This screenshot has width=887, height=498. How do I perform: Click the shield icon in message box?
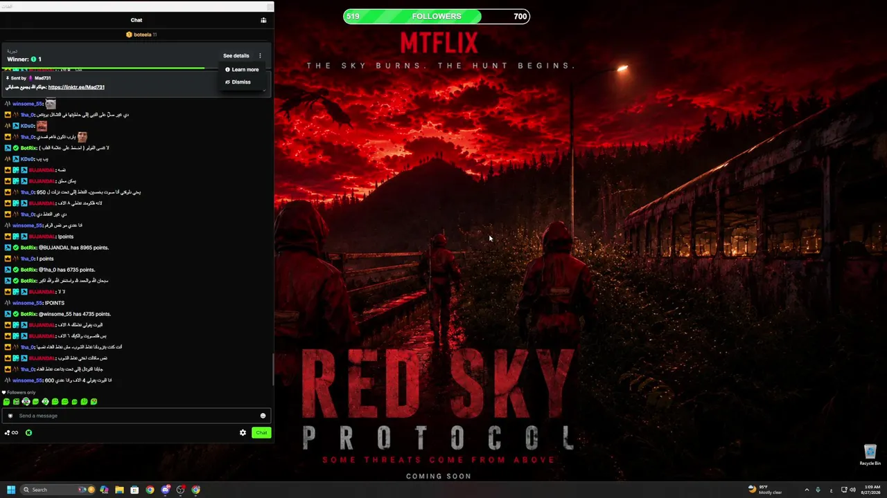point(10,416)
